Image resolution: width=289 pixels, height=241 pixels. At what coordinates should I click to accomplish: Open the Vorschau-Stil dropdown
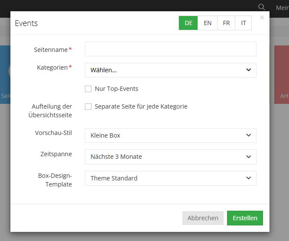pyautogui.click(x=170, y=135)
